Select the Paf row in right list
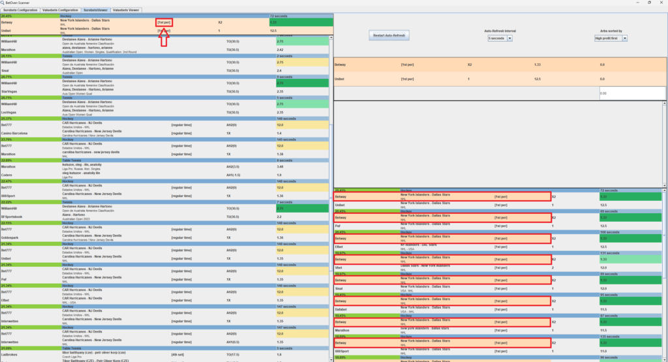668x362 pixels. pos(498,226)
